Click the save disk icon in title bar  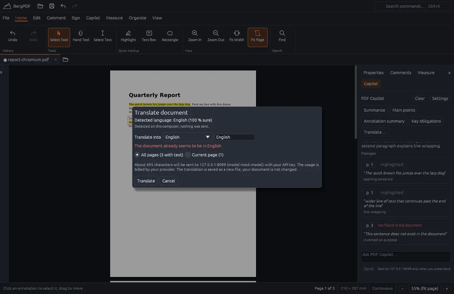pyautogui.click(x=52, y=6)
